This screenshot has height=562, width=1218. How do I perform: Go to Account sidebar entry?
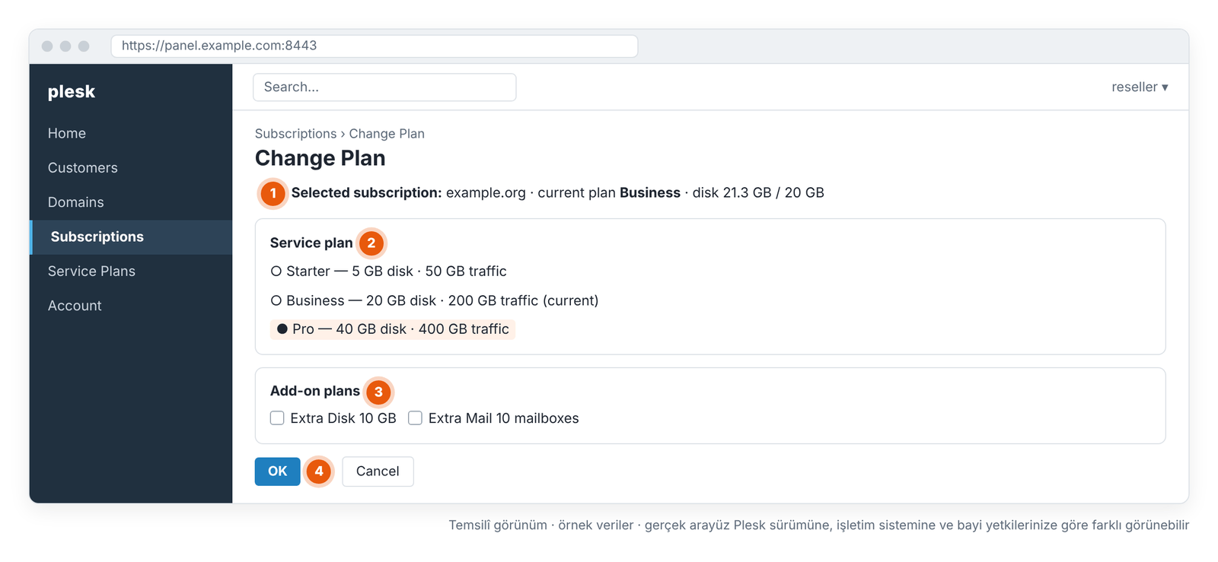coord(75,306)
